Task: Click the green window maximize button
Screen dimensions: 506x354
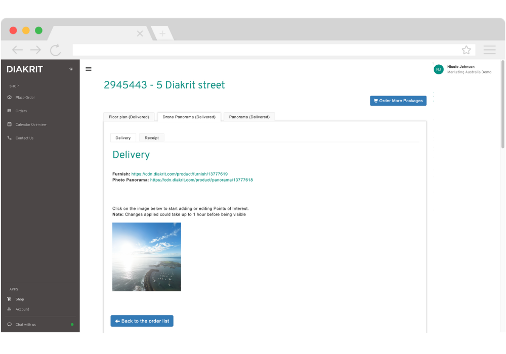Action: pyautogui.click(x=39, y=30)
